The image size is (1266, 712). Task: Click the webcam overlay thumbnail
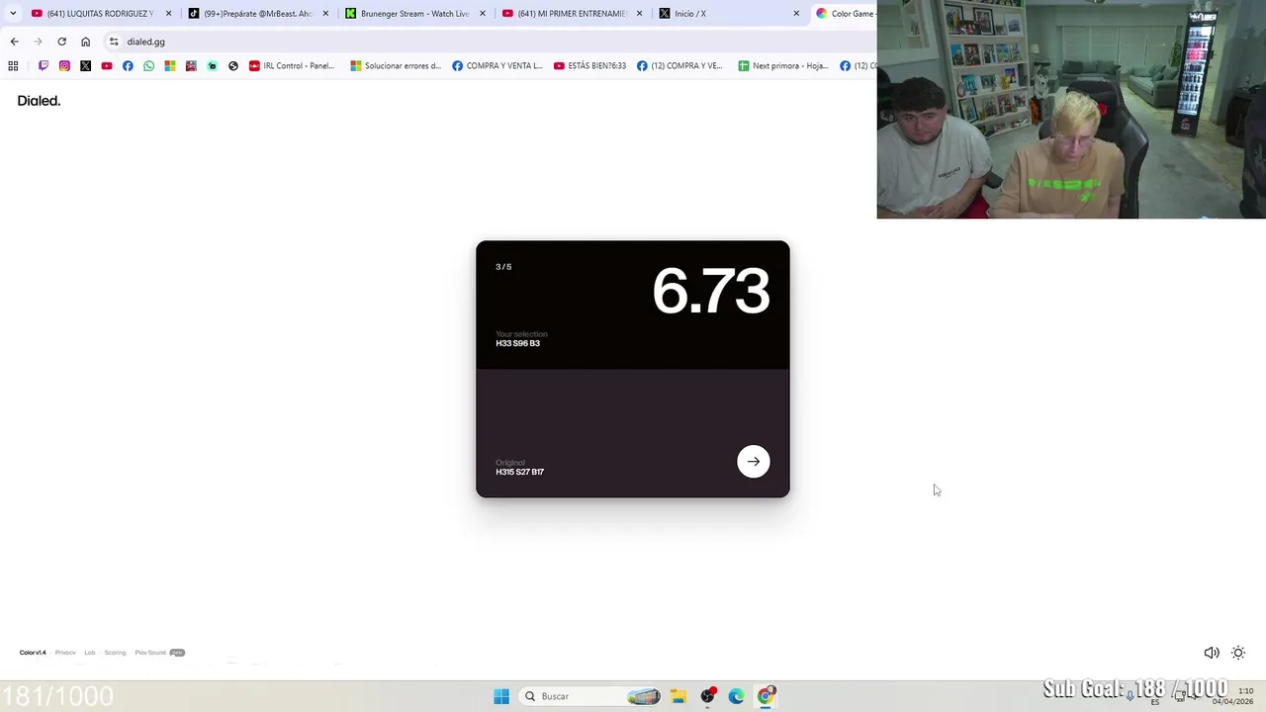point(1071,109)
